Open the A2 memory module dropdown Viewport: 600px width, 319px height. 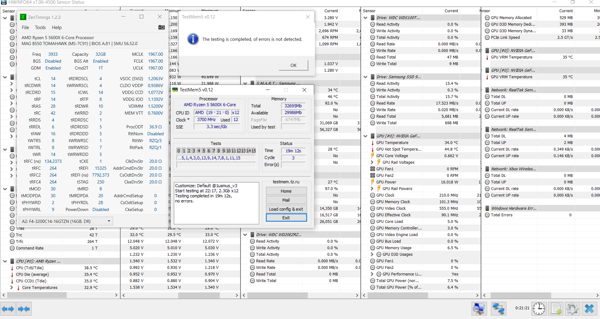click(x=66, y=221)
